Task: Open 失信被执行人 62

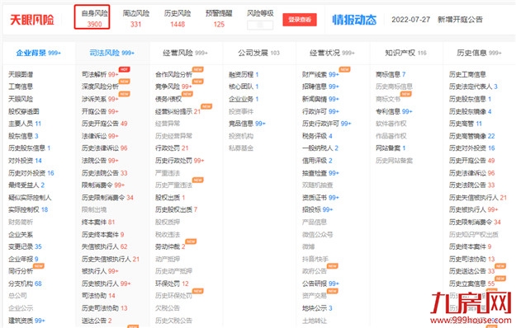Action: (104, 246)
